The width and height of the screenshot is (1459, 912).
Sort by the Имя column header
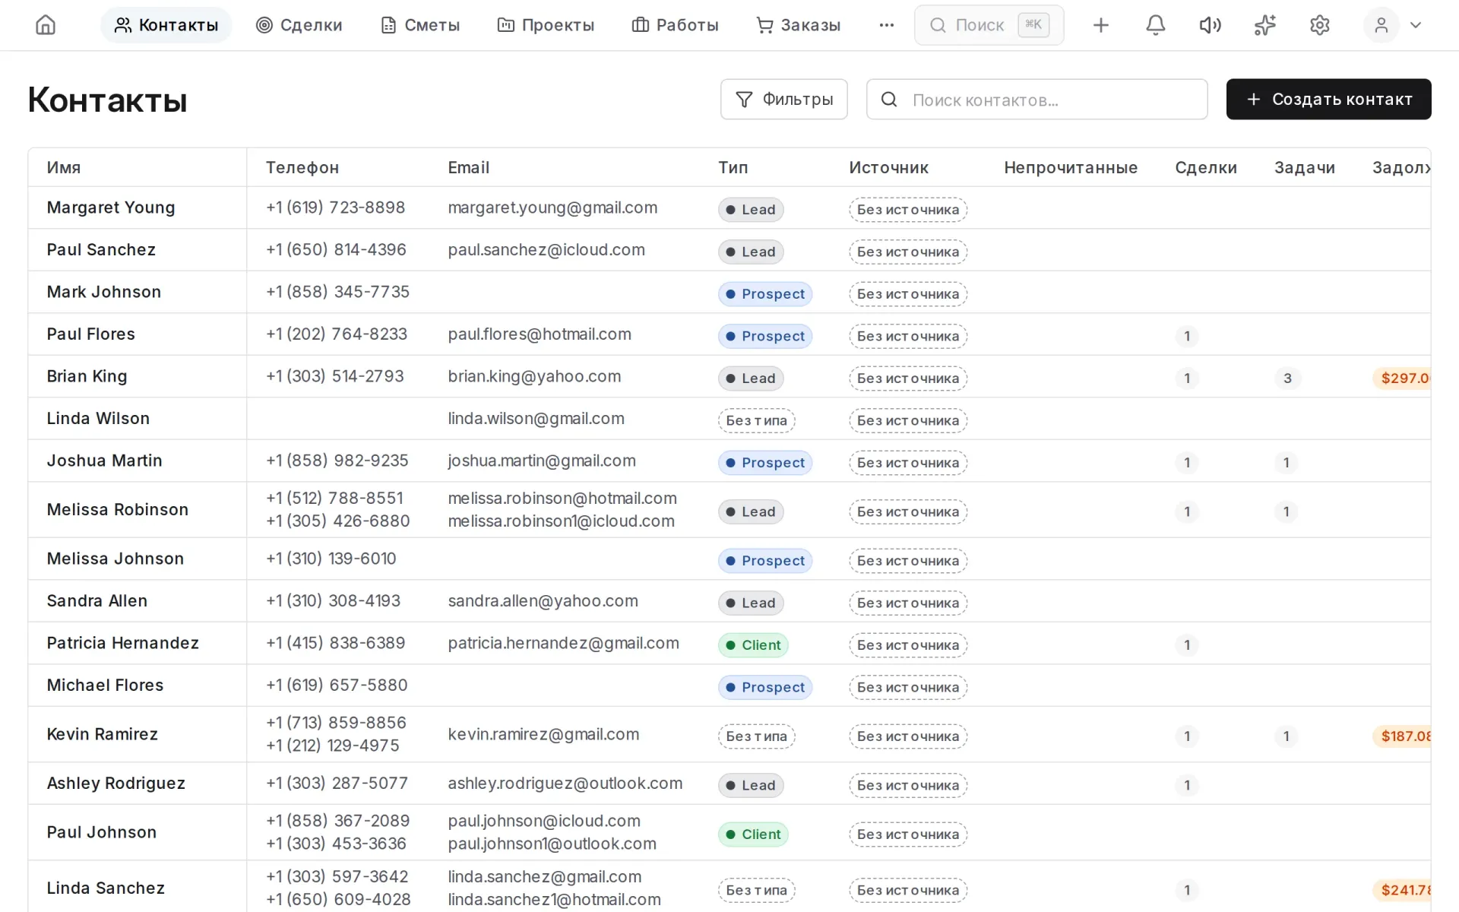pyautogui.click(x=64, y=167)
